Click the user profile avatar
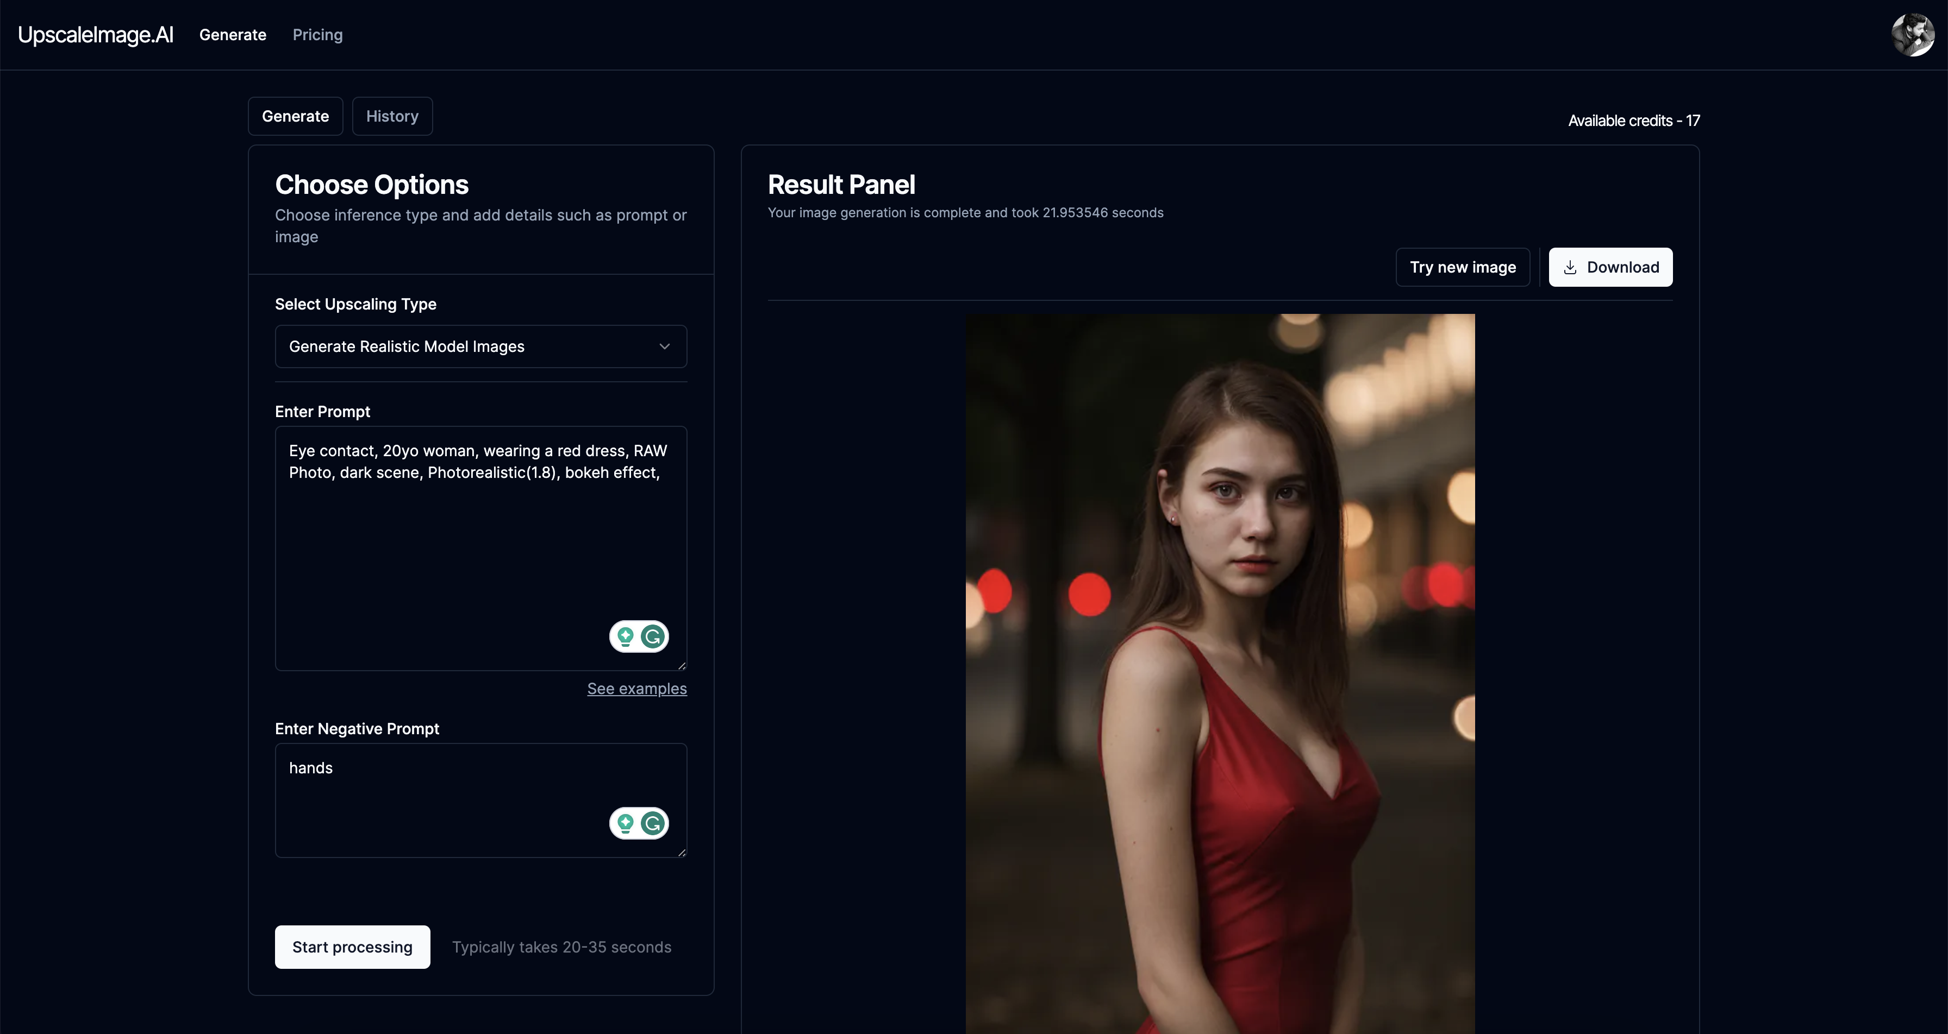The image size is (1948, 1034). pyautogui.click(x=1913, y=35)
